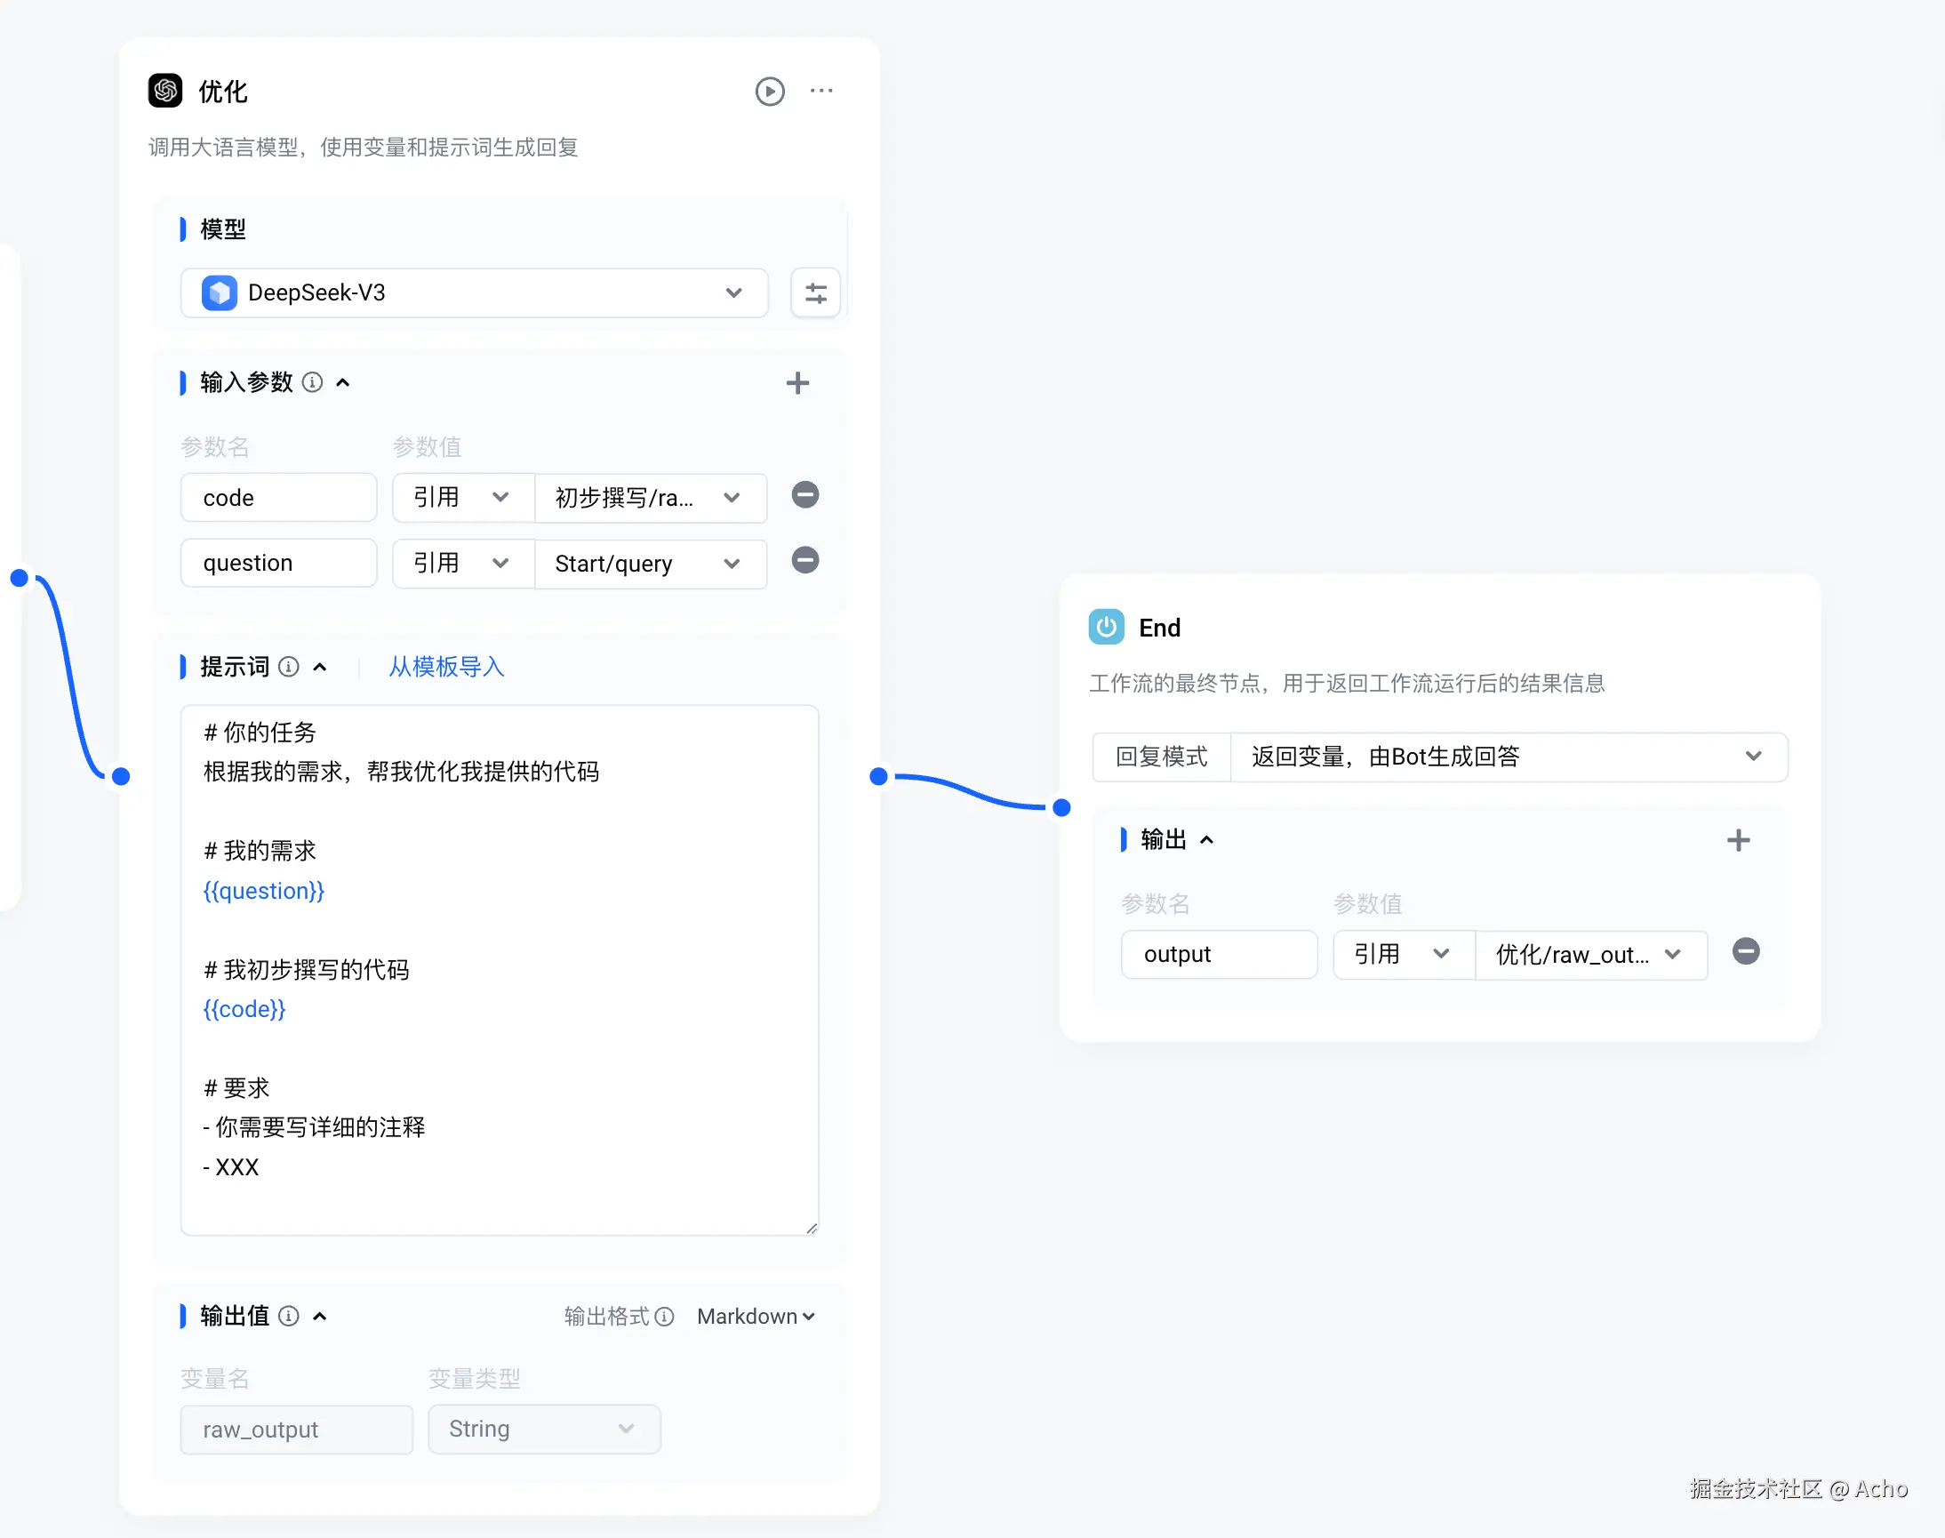The height and width of the screenshot is (1538, 1945).
Task: Add a new input parameter with plus
Action: [796, 383]
